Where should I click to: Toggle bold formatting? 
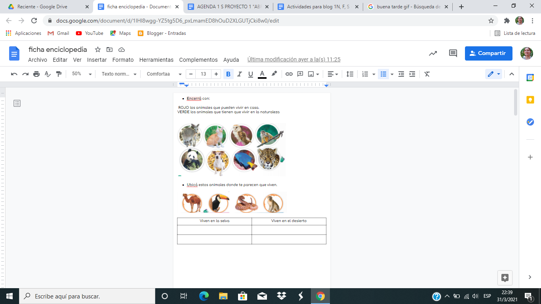tap(228, 74)
